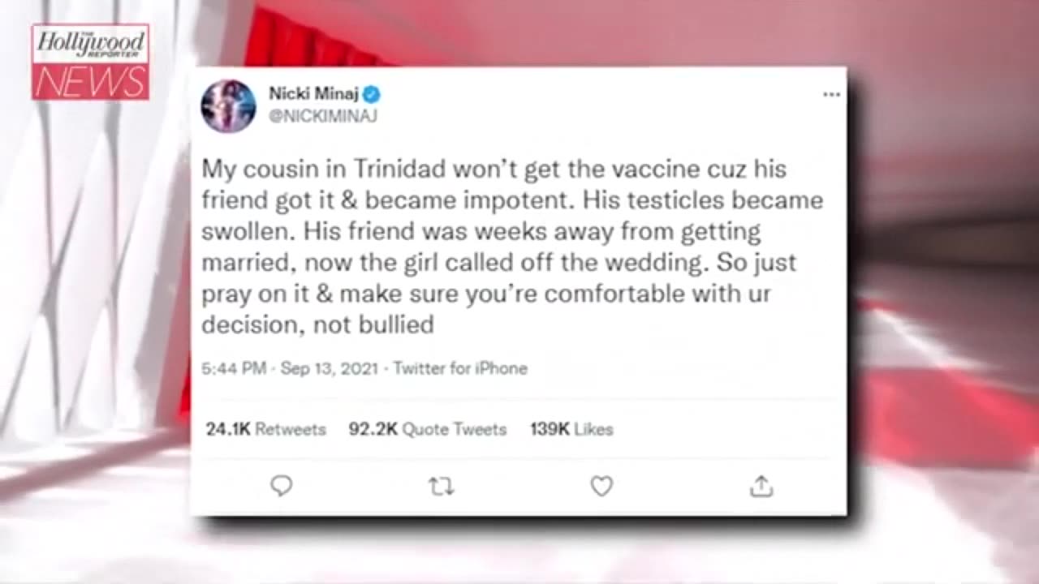Open Nicki Minaj's profile avatar
The image size is (1039, 584).
(x=228, y=105)
